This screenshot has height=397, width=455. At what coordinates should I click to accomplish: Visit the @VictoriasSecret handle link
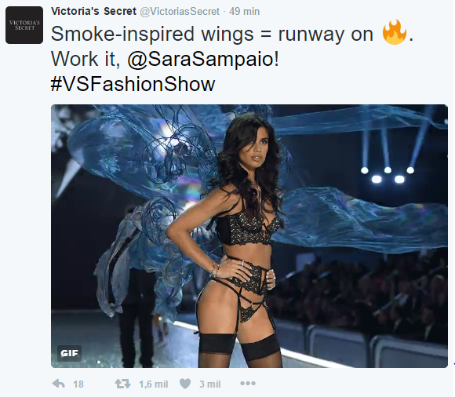point(180,12)
